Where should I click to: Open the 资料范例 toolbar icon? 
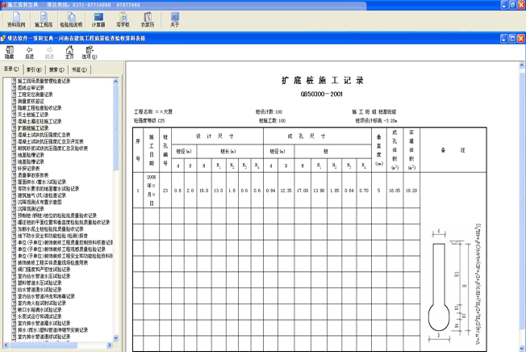click(x=16, y=19)
